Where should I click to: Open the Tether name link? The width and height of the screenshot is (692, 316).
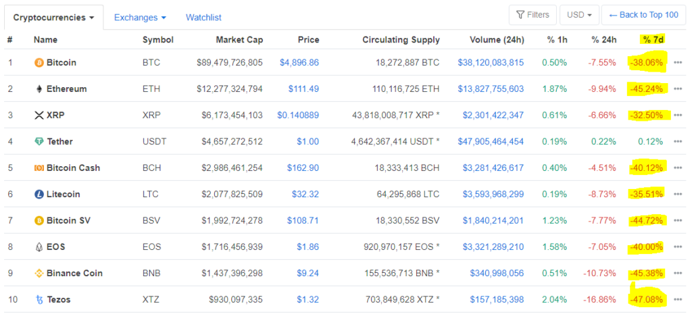tap(59, 142)
